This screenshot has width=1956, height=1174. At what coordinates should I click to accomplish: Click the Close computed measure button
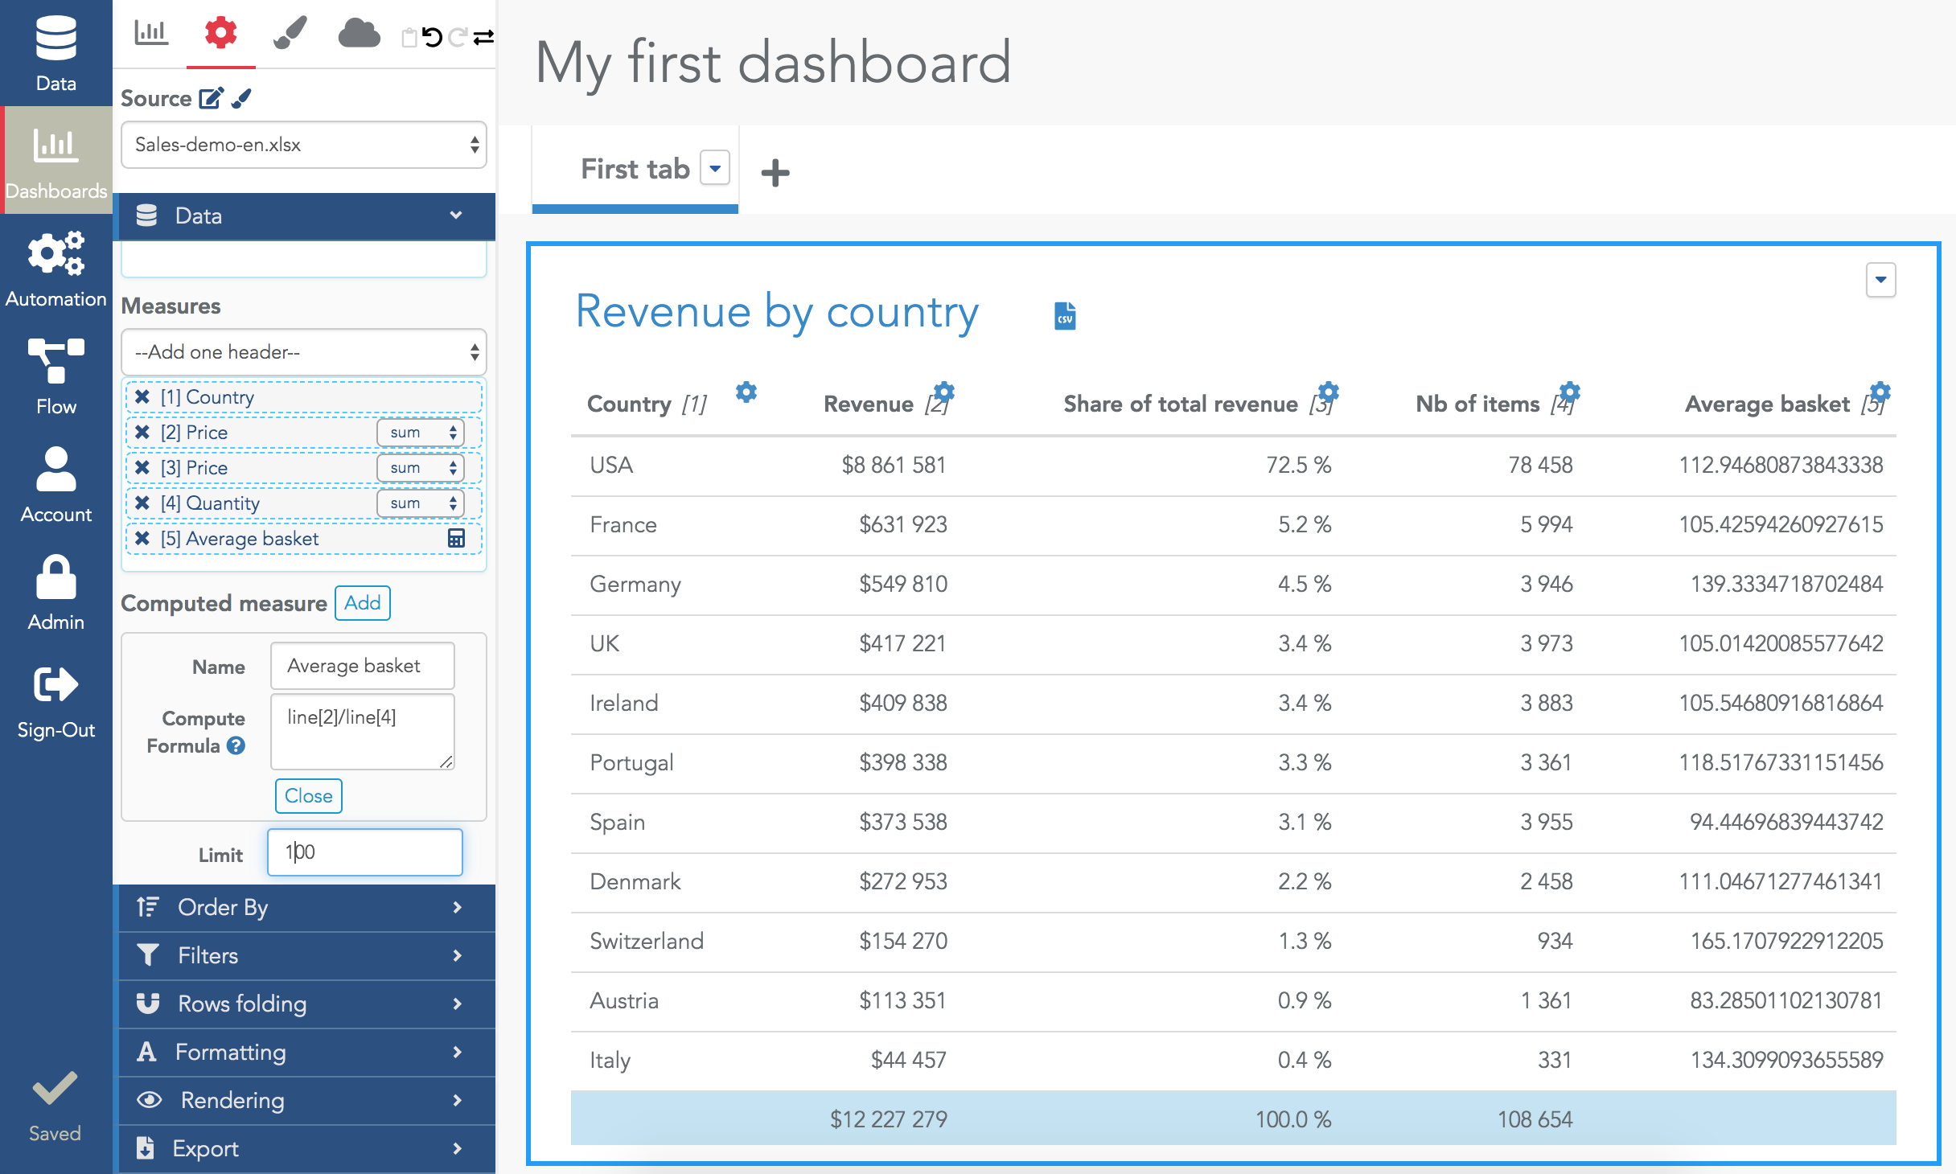(309, 795)
